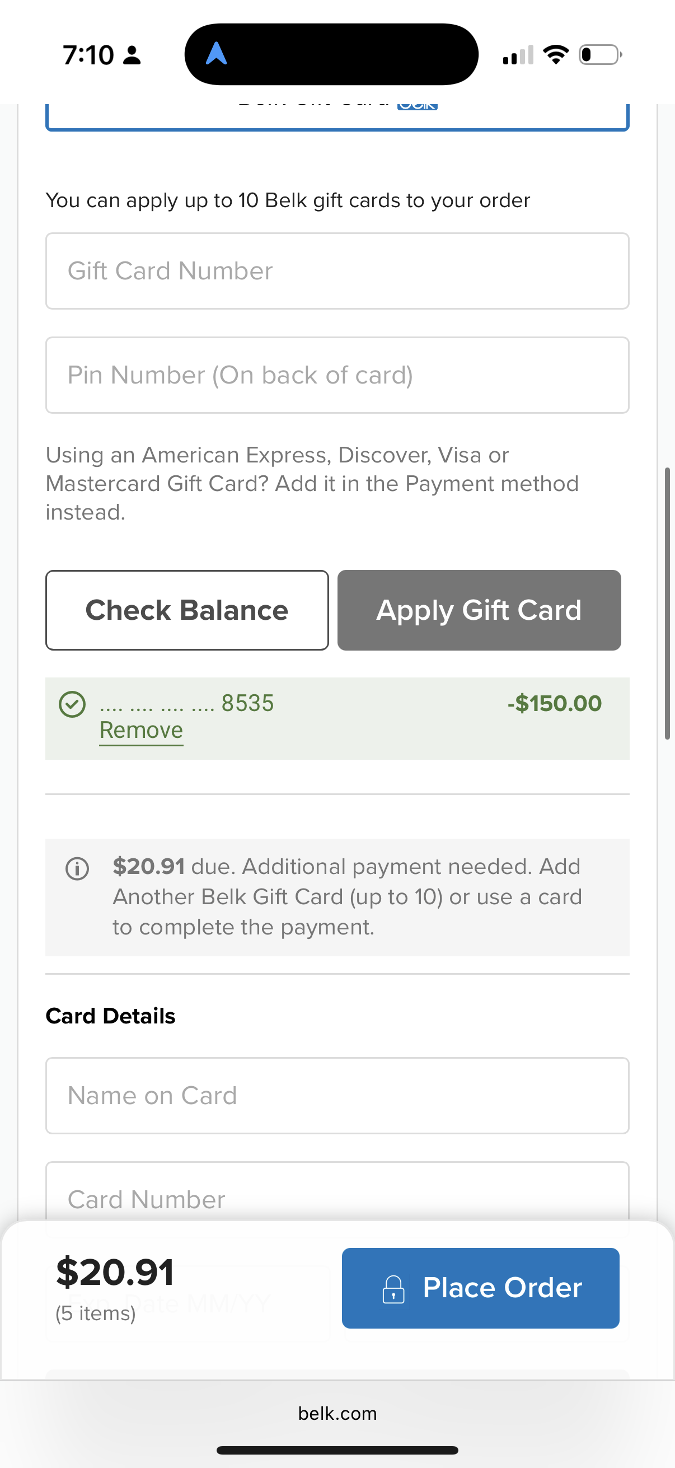Tap the $20.91 order total summary
Image resolution: width=675 pixels, height=1468 pixels.
(x=115, y=1273)
